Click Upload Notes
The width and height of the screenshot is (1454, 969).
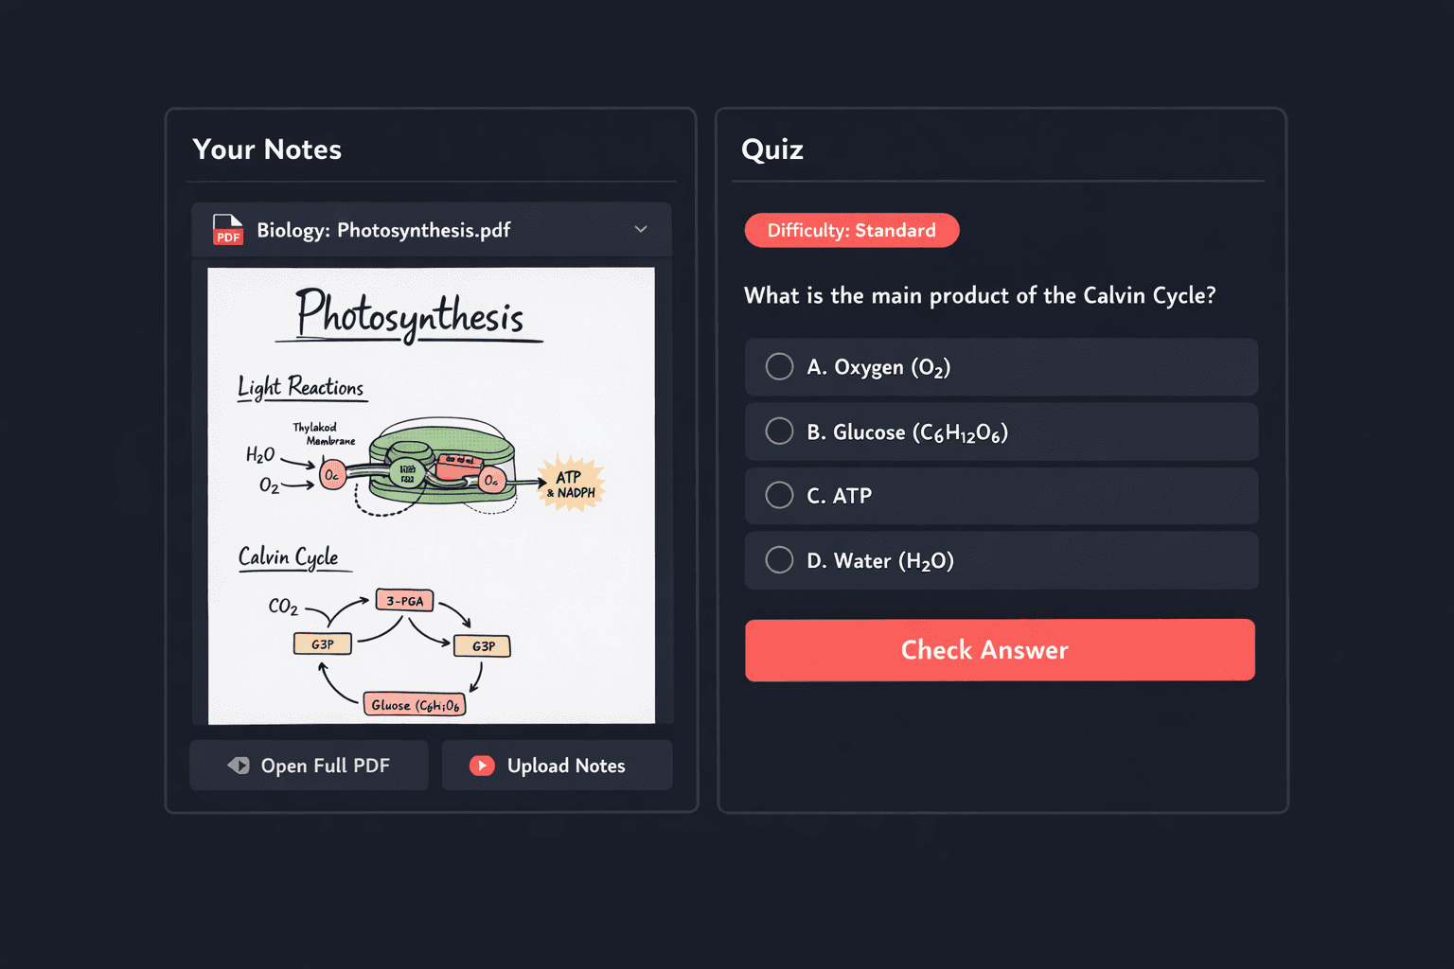pos(557,765)
